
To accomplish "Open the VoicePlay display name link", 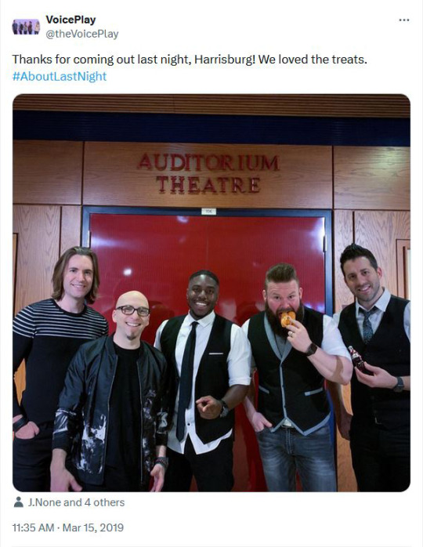I will [70, 20].
